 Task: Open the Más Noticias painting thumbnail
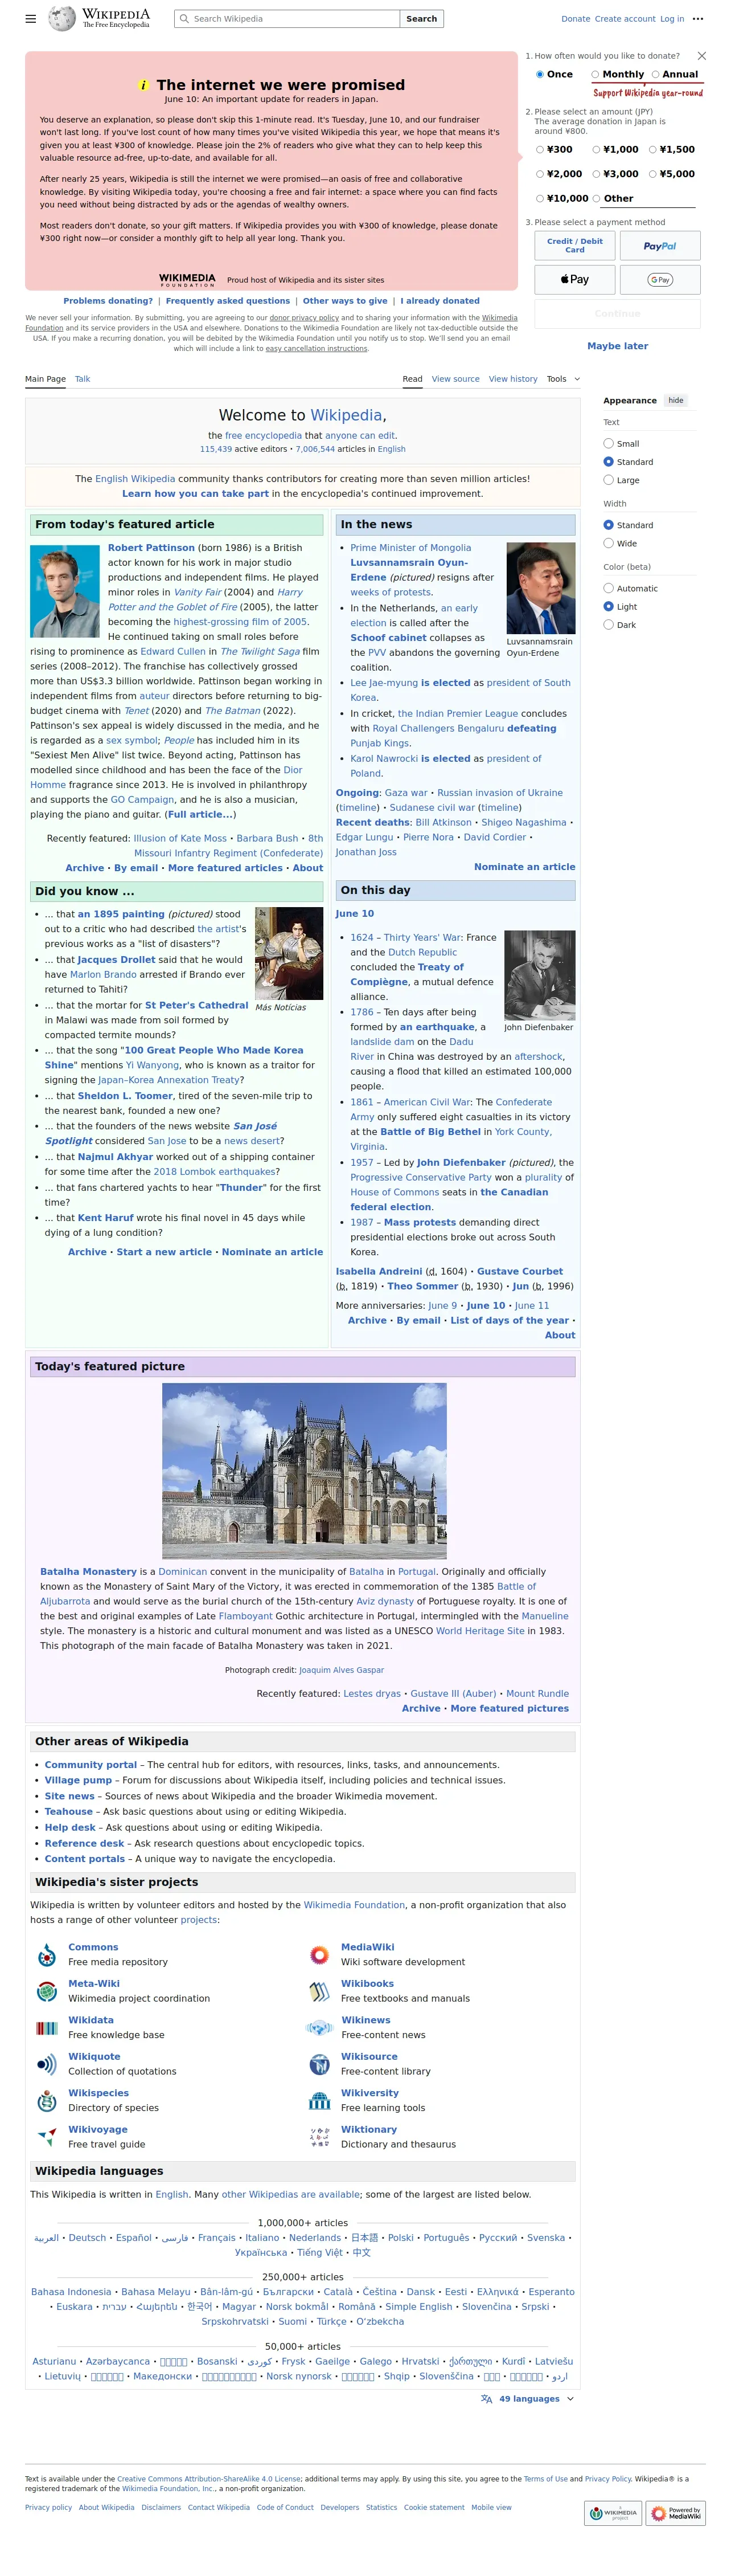(x=289, y=953)
